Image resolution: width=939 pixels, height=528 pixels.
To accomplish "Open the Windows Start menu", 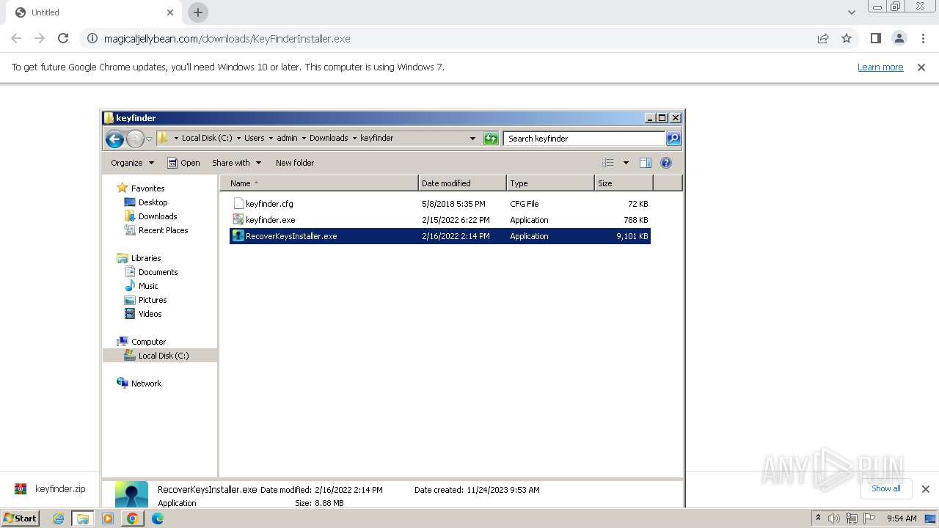I will 21,518.
